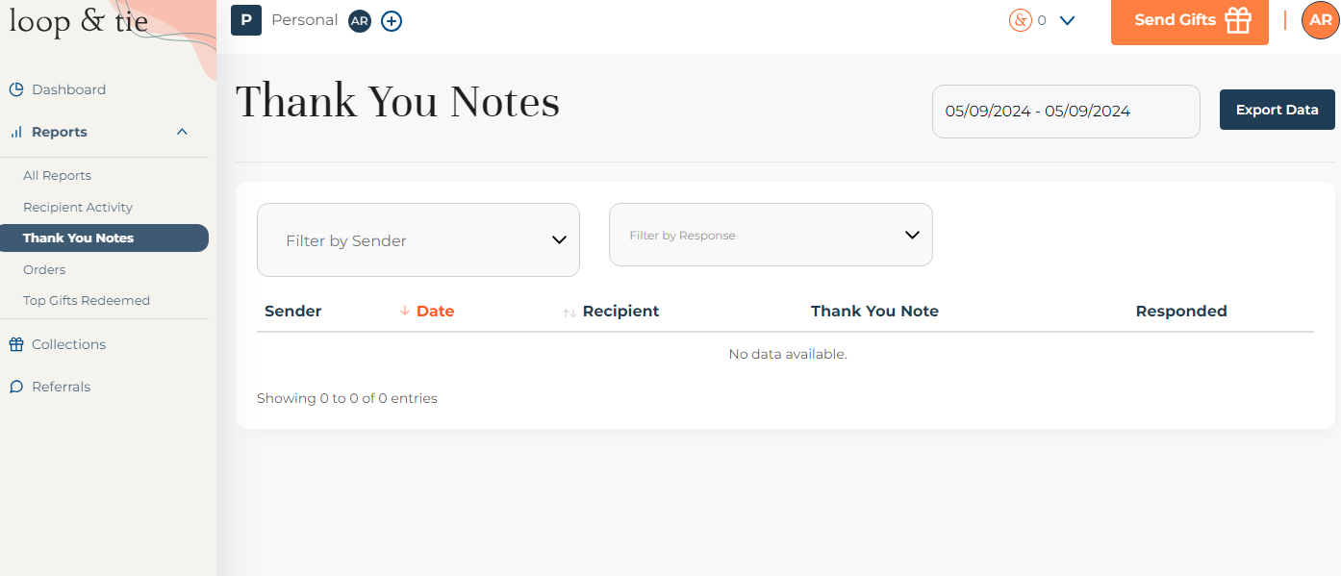This screenshot has width=1341, height=576.
Task: Sort table by the Date column
Action: 434,312
